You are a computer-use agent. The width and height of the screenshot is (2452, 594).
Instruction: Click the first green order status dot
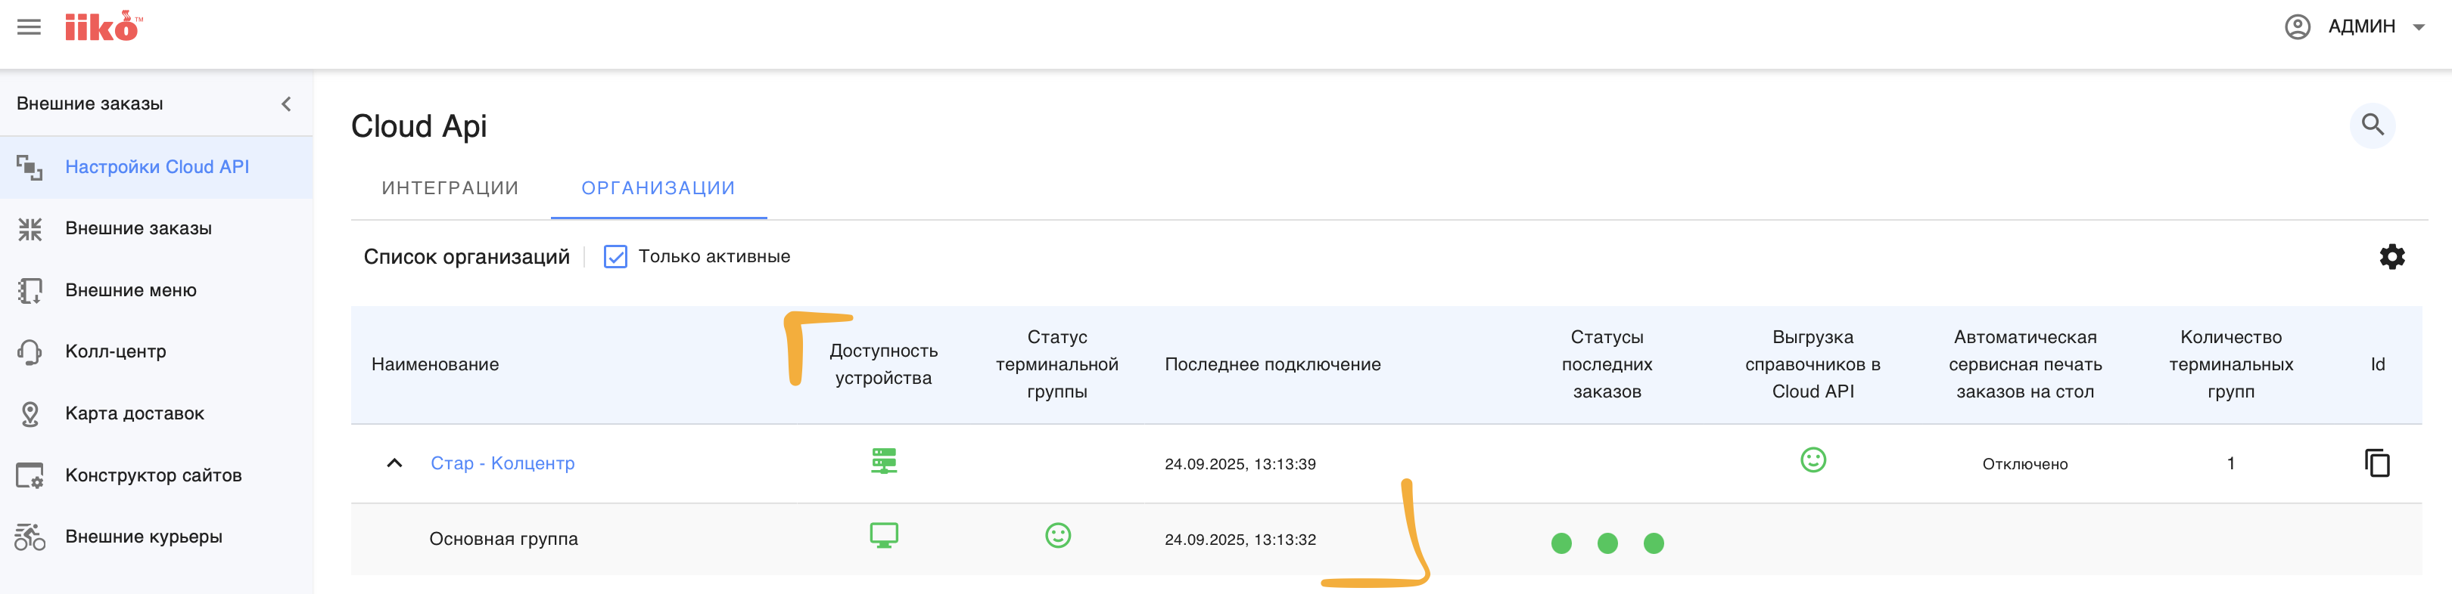[x=1561, y=543]
